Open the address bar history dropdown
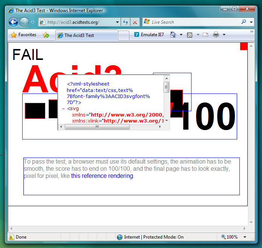Screen dimensions: 262x248 coord(116,22)
